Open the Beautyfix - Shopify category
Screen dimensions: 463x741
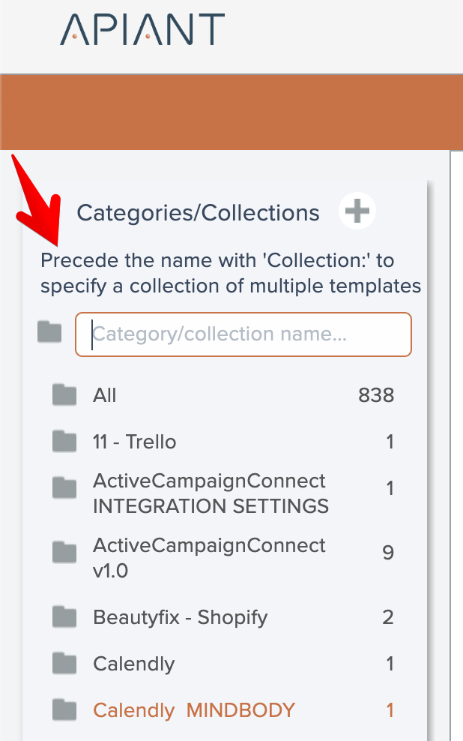coord(180,617)
